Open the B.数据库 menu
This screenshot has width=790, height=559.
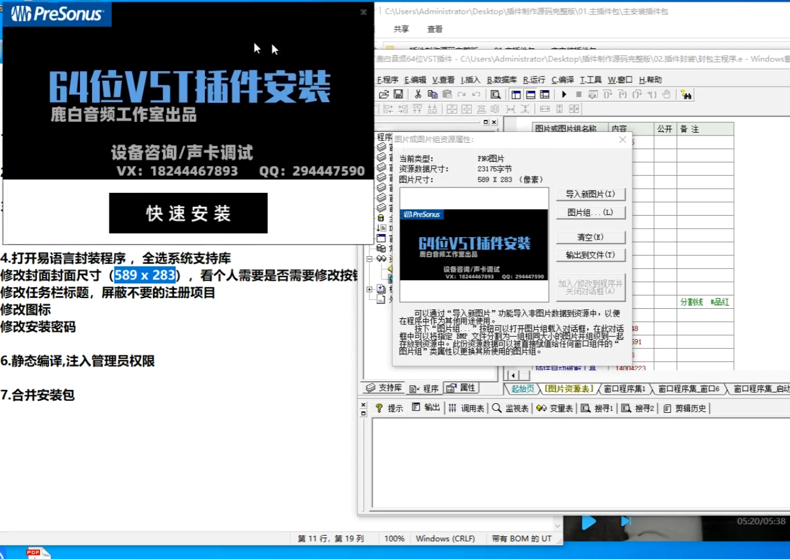pos(502,80)
